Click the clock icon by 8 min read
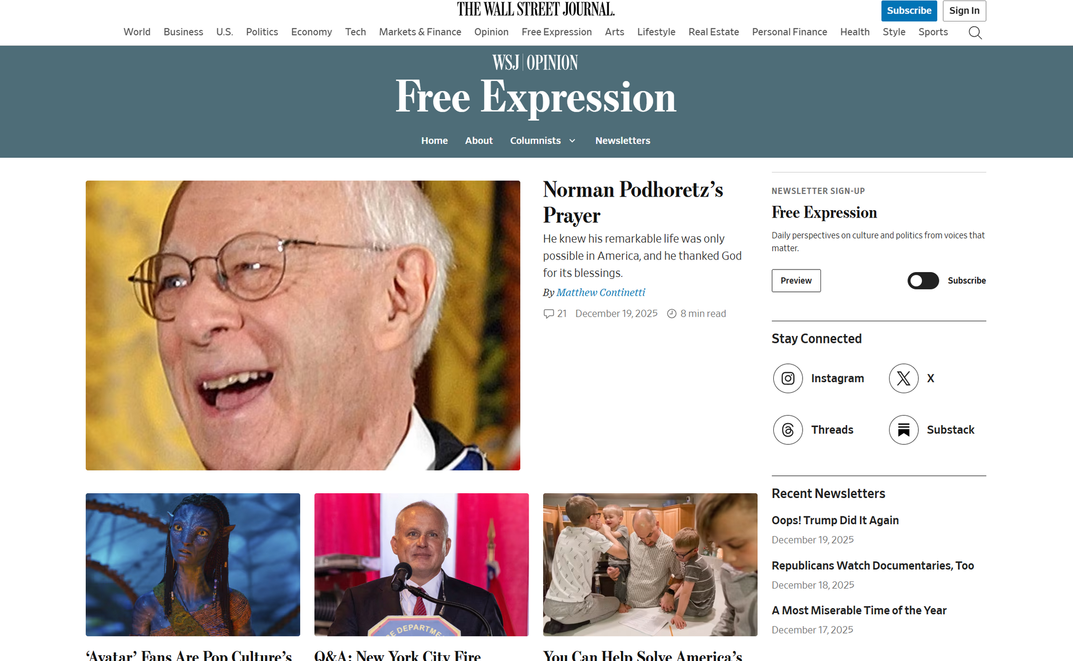The image size is (1073, 661). [x=672, y=313]
